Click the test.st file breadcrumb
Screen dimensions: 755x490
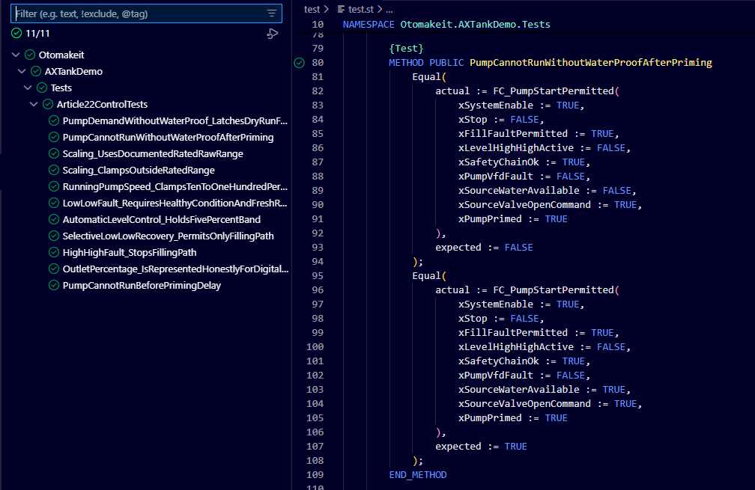click(361, 9)
